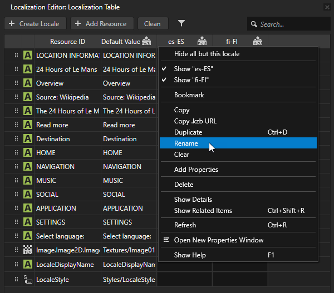Click the texture icon of Image.Image2D row

click(28, 250)
